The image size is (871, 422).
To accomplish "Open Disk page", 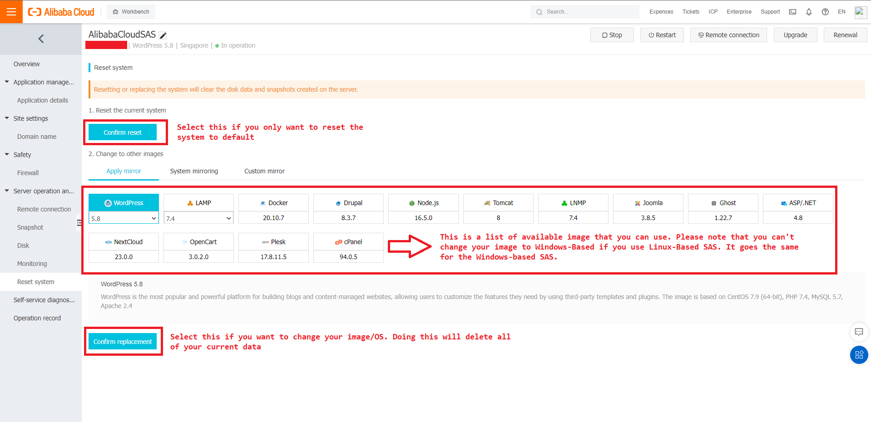I will 41,245.
